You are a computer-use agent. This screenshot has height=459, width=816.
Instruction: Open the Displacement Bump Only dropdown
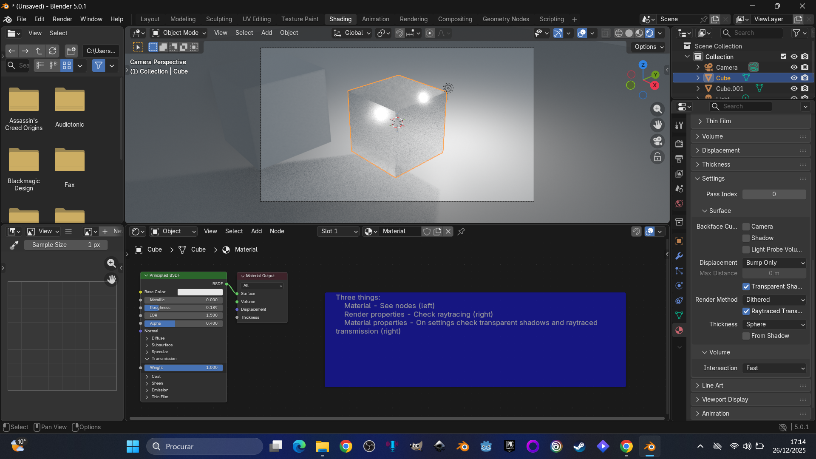(x=774, y=263)
